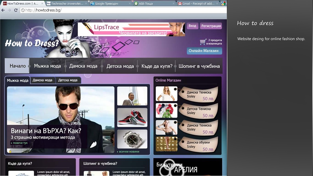Click the address bar URL field
Viewport: 313px width, 176px height.
point(123,10)
